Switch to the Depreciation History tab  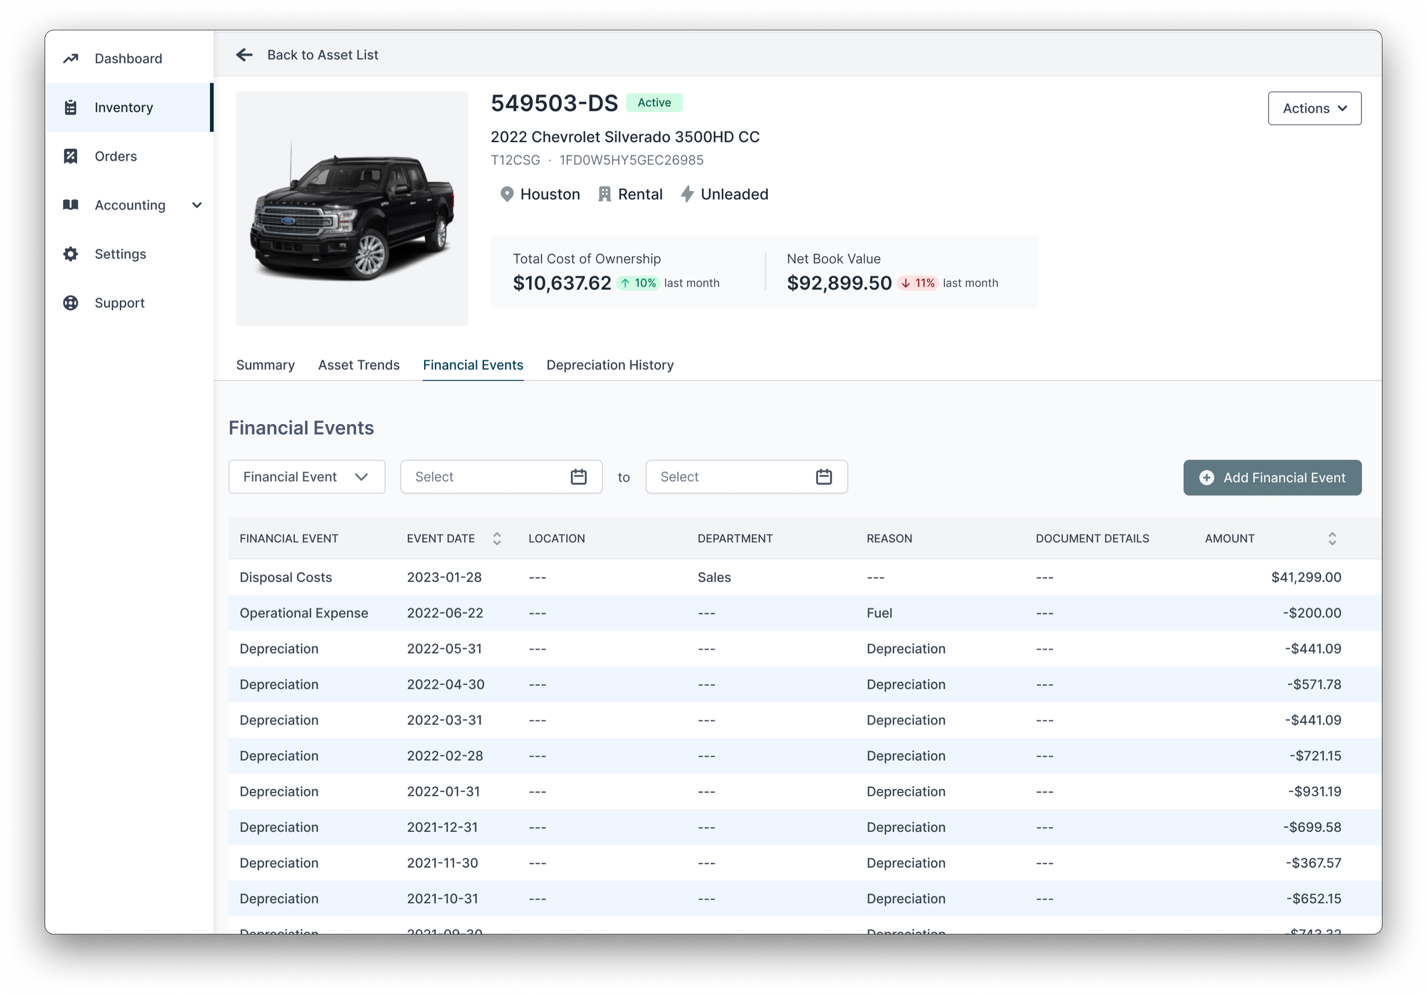coord(610,365)
